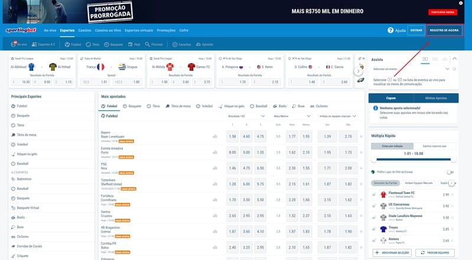
Task: Open Esportes A-Z list shortcut
Action: (x=43, y=44)
